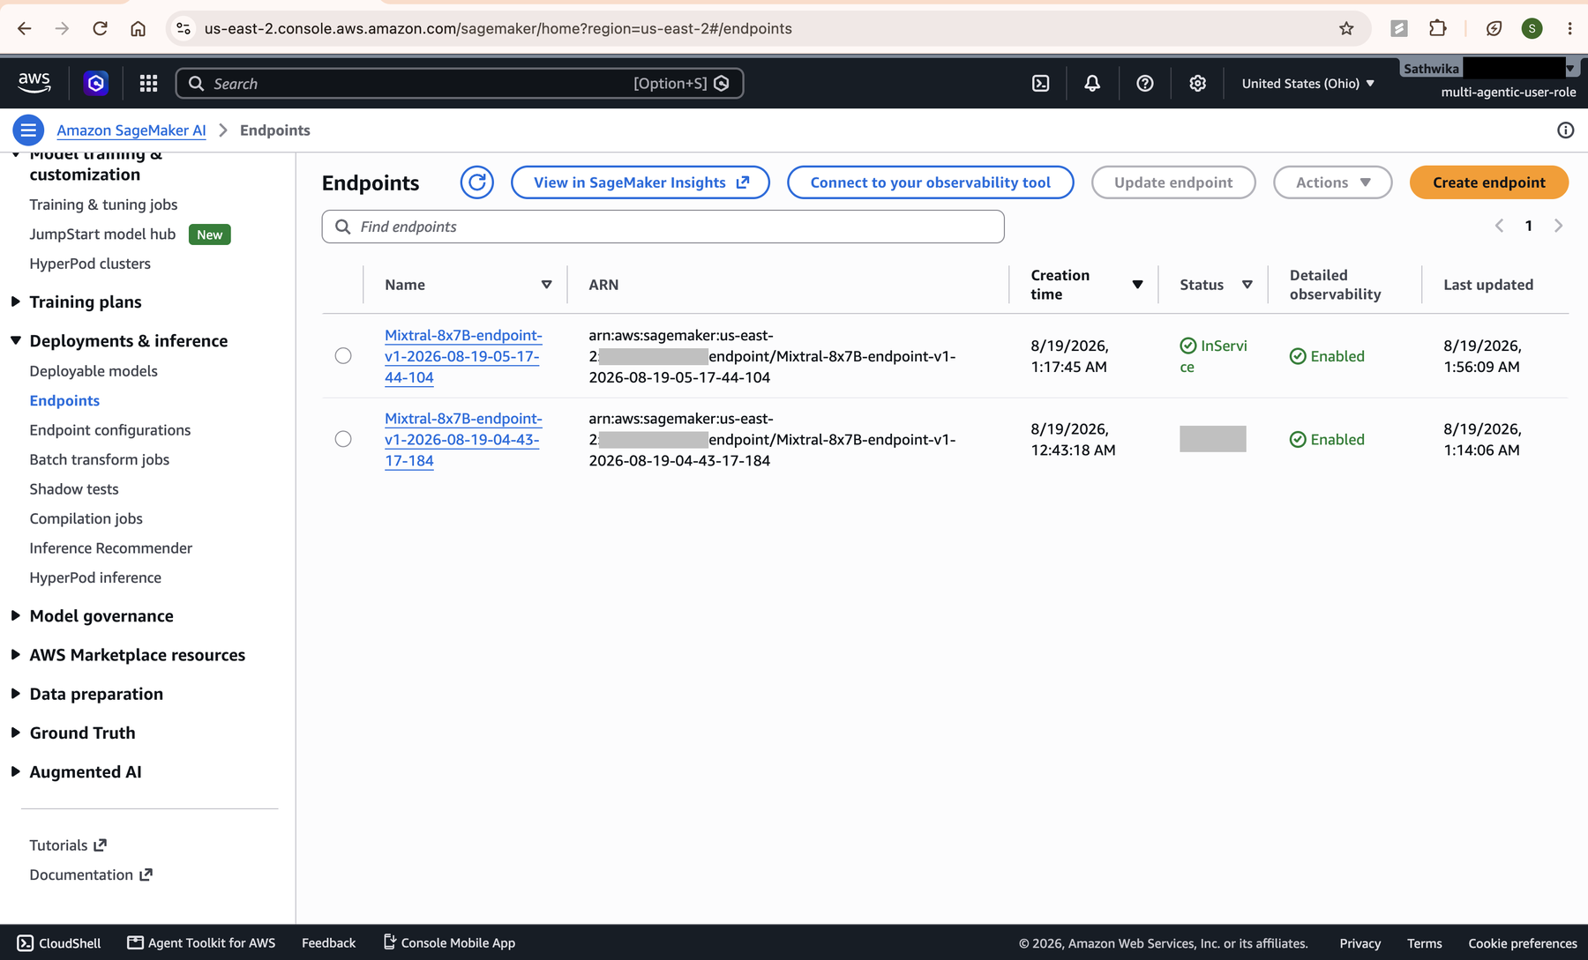
Task: Open the Actions dropdown
Action: click(x=1332, y=182)
